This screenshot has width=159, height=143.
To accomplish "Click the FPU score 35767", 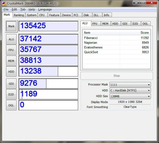I will click(x=48, y=50).
